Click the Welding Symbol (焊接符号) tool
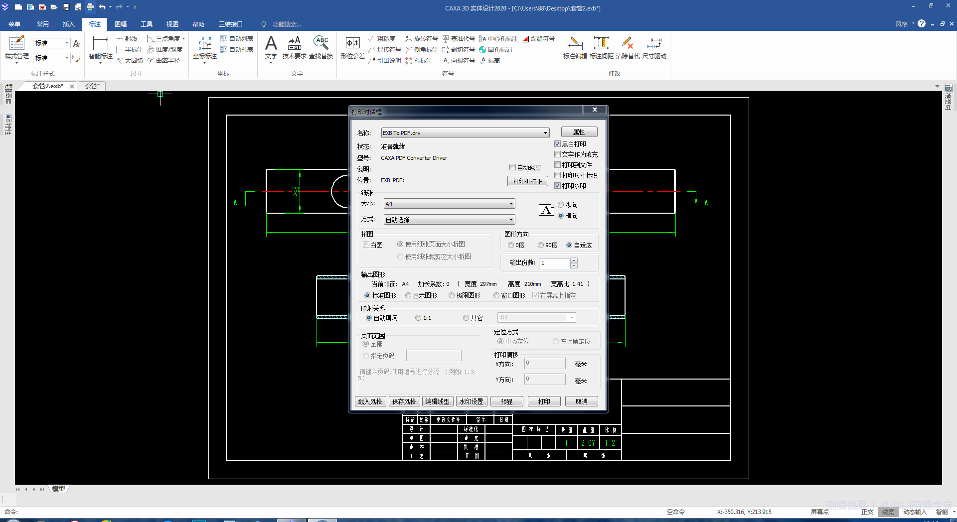The image size is (957, 522). point(385,49)
